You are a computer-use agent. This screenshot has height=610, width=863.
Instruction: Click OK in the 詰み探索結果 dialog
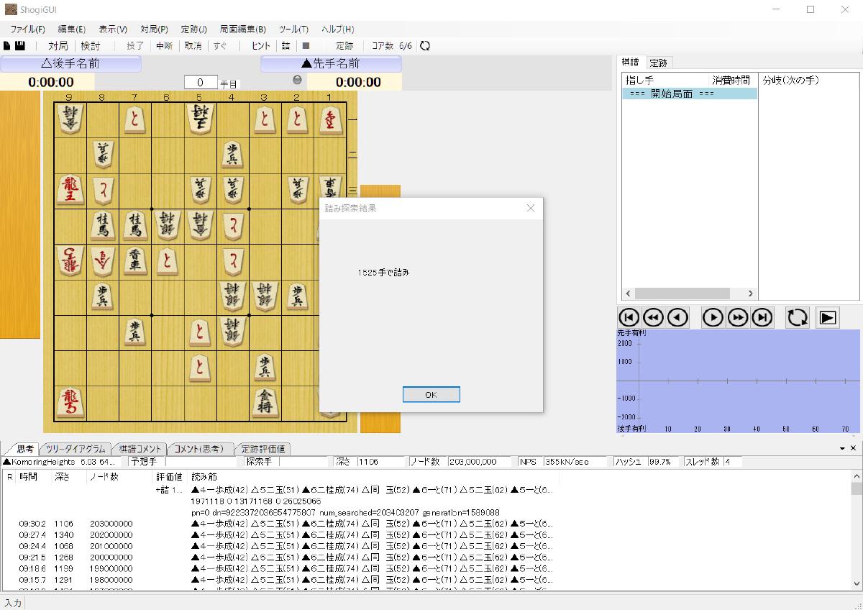[431, 395]
